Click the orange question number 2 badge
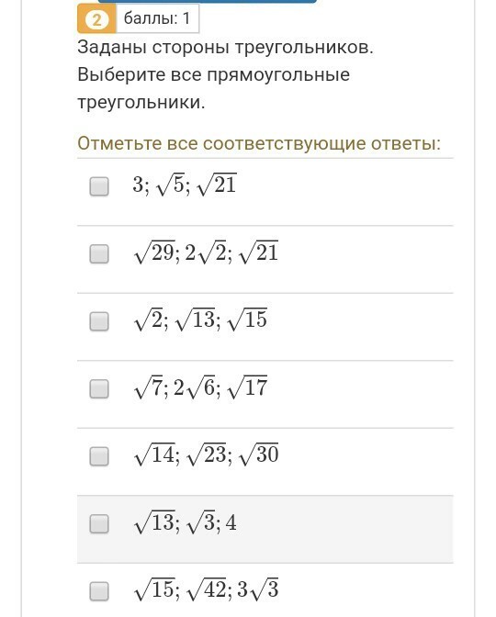The width and height of the screenshot is (496, 617). click(96, 18)
